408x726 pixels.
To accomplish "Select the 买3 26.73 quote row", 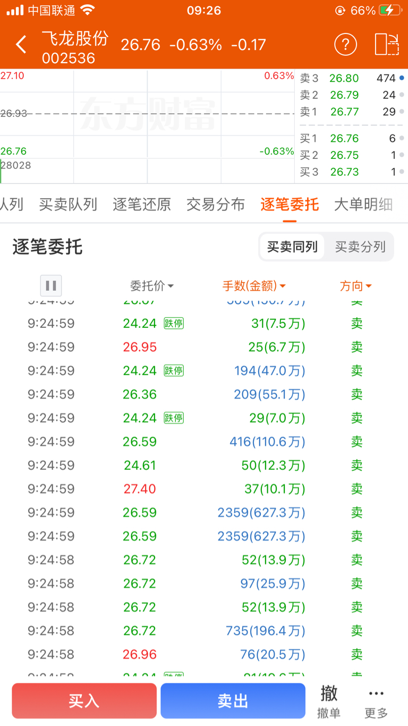I will (x=351, y=172).
